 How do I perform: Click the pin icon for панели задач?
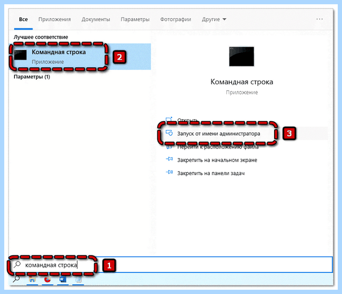click(169, 172)
